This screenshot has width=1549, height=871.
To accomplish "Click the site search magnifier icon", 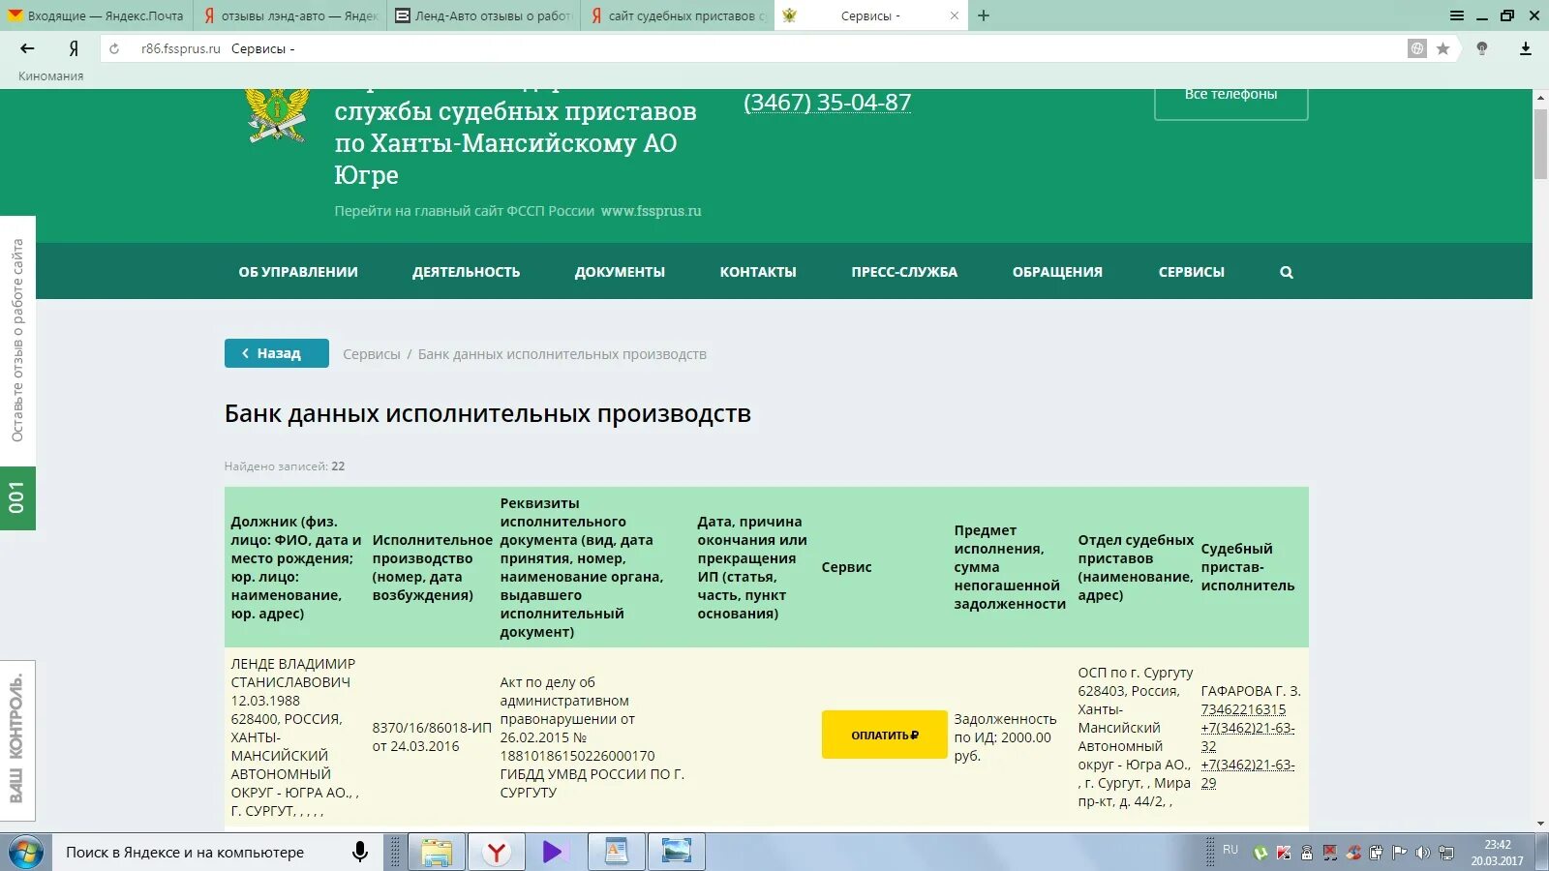I will [1286, 272].
